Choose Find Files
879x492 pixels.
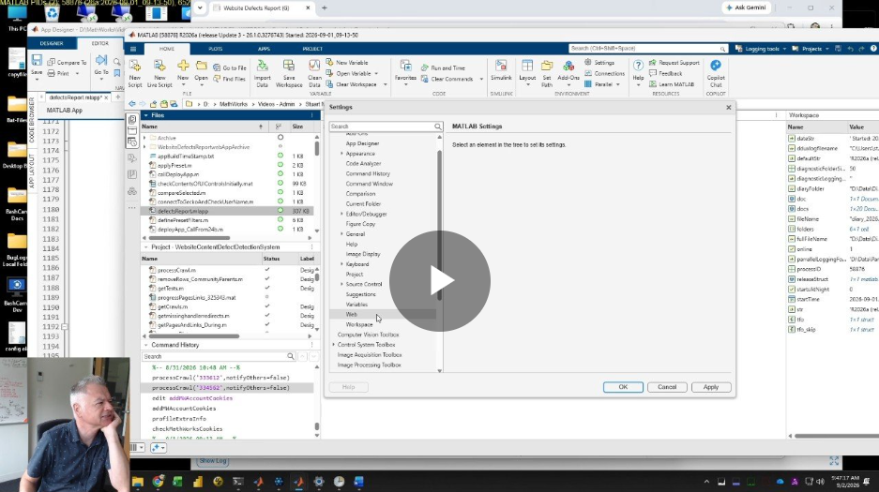[x=229, y=79]
